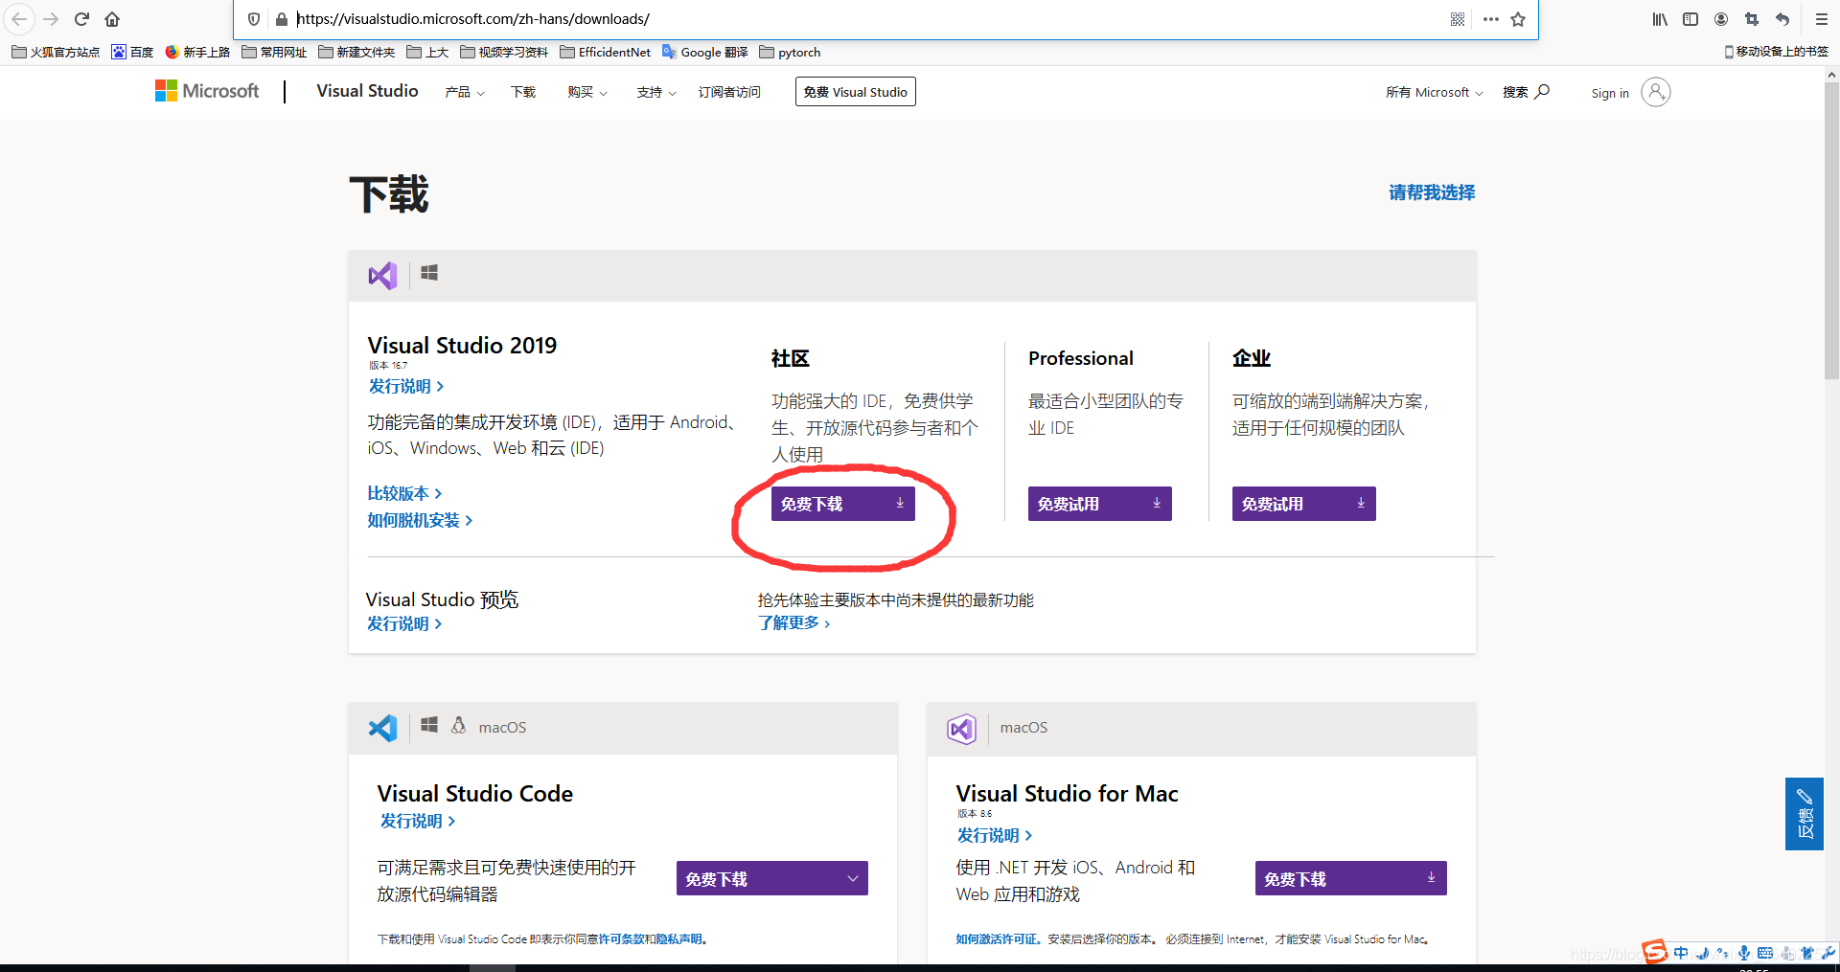Click the Linux penguin icon in VS Code card

459,726
